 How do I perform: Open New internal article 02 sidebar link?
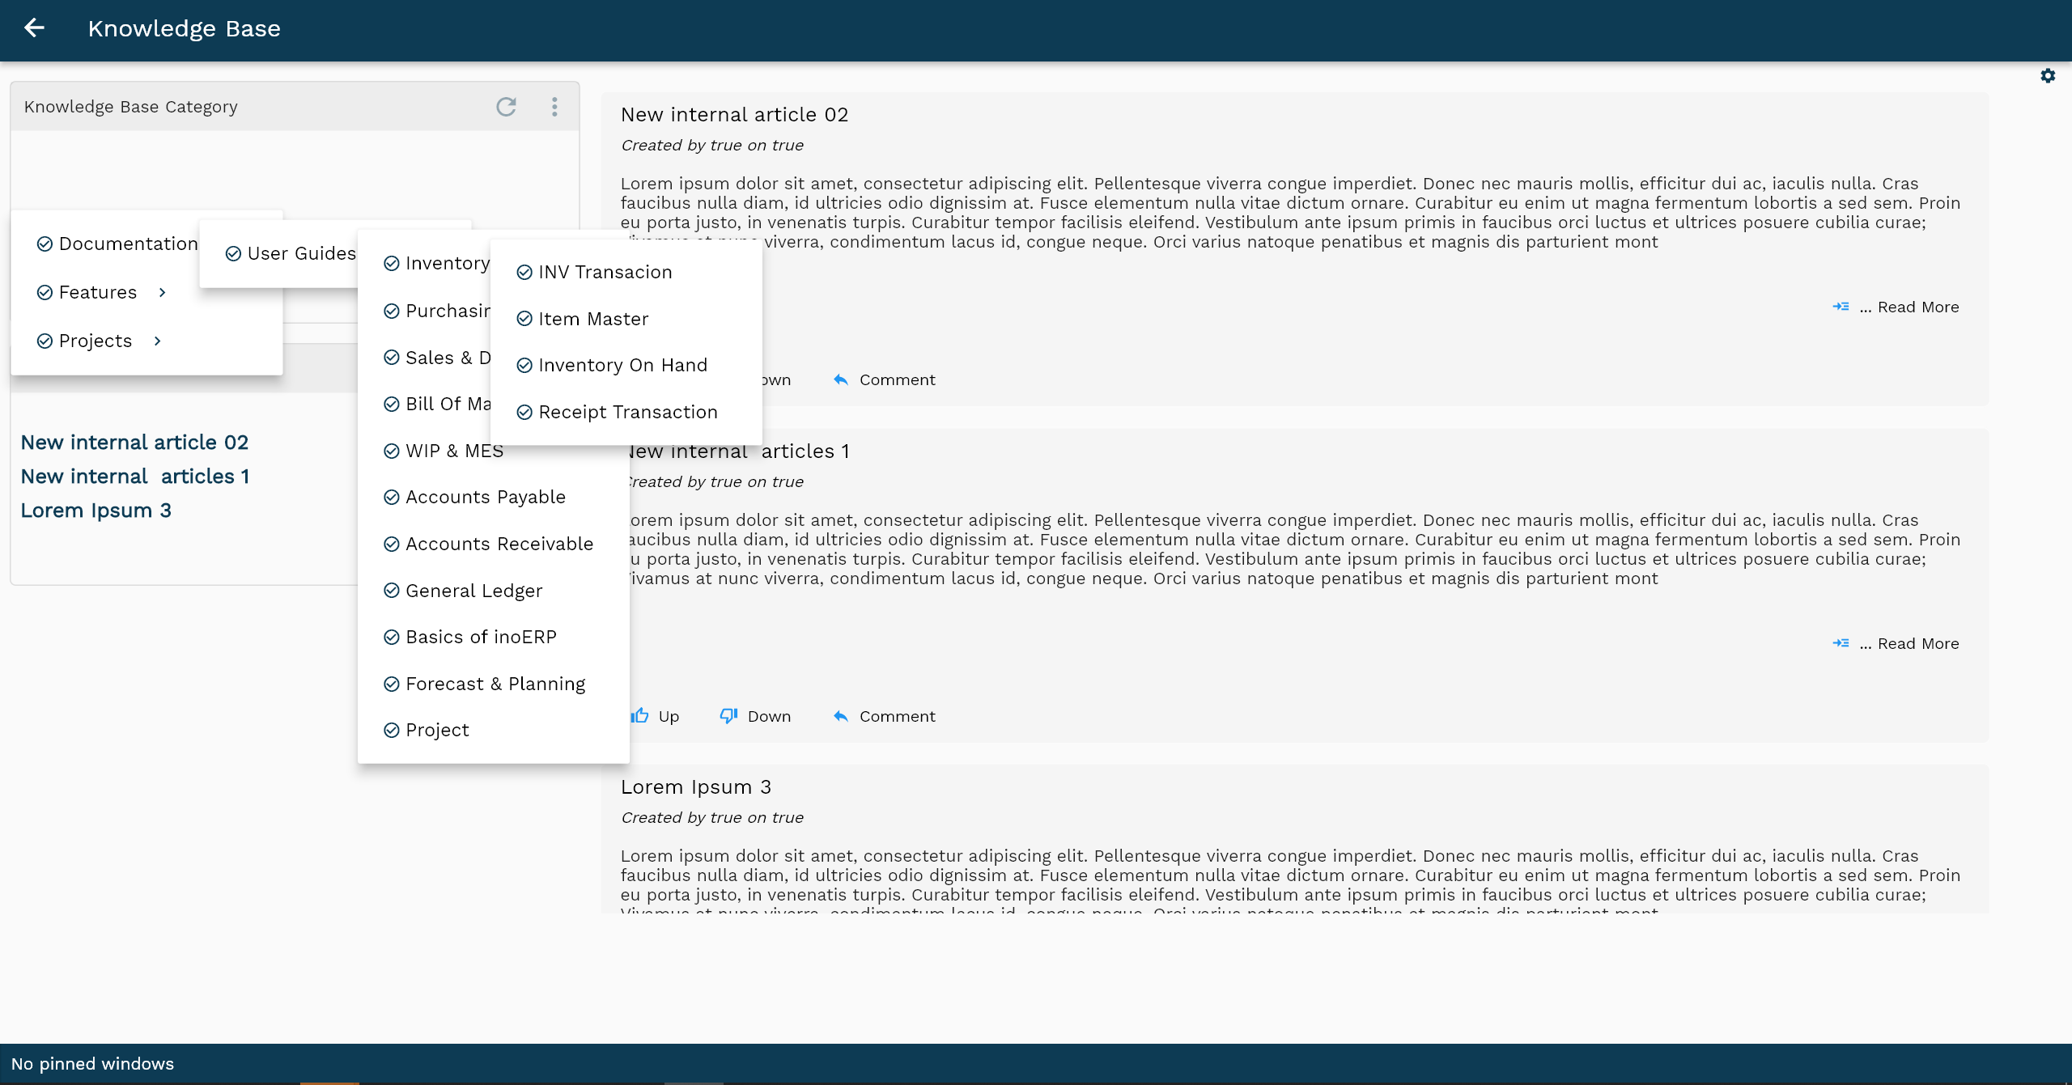coord(134,443)
